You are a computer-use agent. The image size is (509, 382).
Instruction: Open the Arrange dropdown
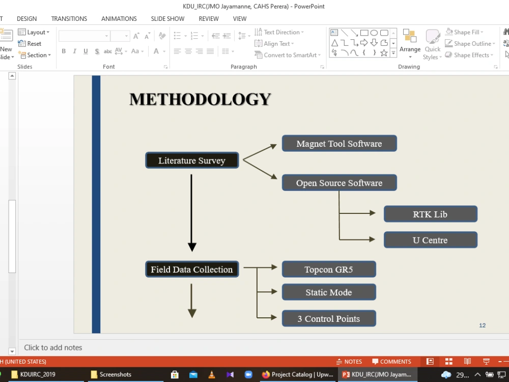[x=410, y=44]
